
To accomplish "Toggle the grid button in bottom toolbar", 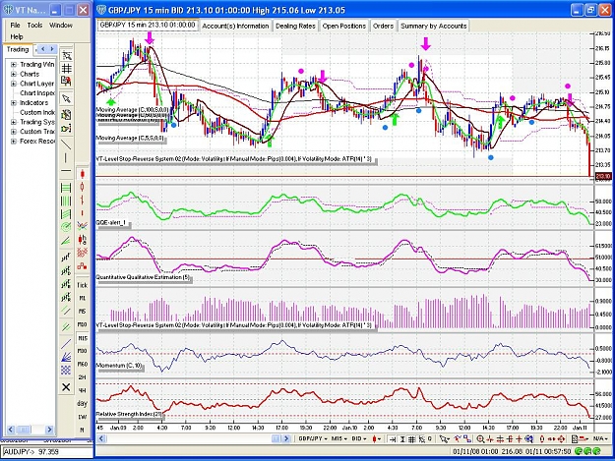I will pyautogui.click(x=412, y=439).
